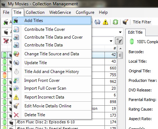The image size is (158, 129).
Task: Click the Contribute Title Data and Cover icon
Action: coord(16,37)
